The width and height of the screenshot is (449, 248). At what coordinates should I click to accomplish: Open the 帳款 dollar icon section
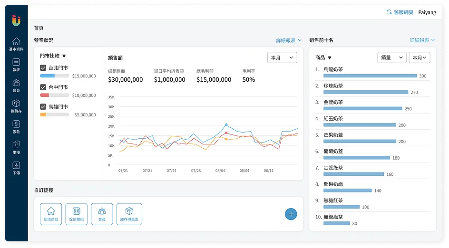coord(16,127)
